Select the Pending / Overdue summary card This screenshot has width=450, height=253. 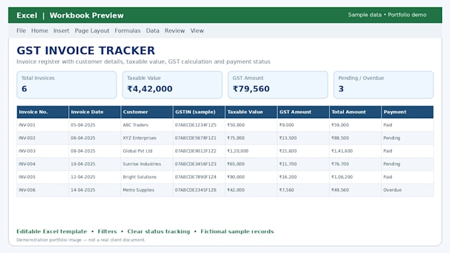click(x=383, y=85)
